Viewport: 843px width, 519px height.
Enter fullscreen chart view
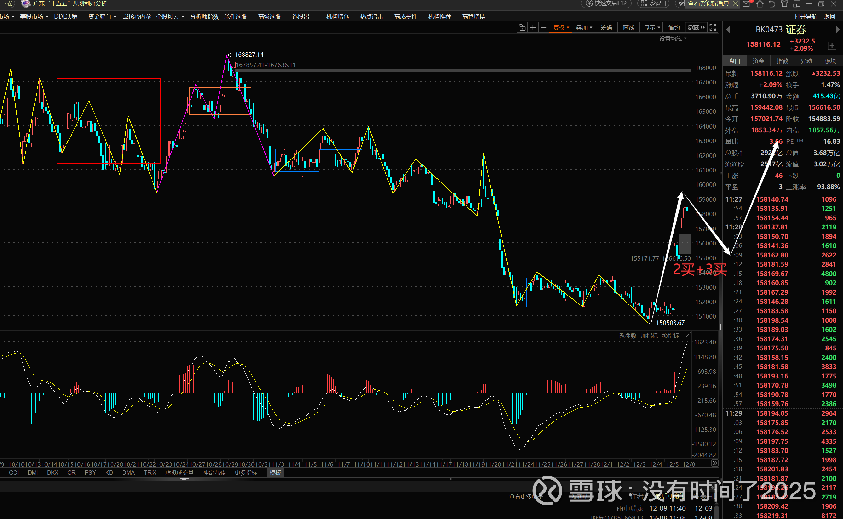point(713,27)
